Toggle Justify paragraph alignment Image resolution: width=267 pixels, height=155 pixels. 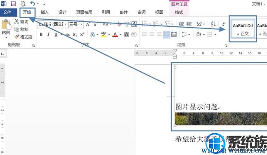[167, 35]
